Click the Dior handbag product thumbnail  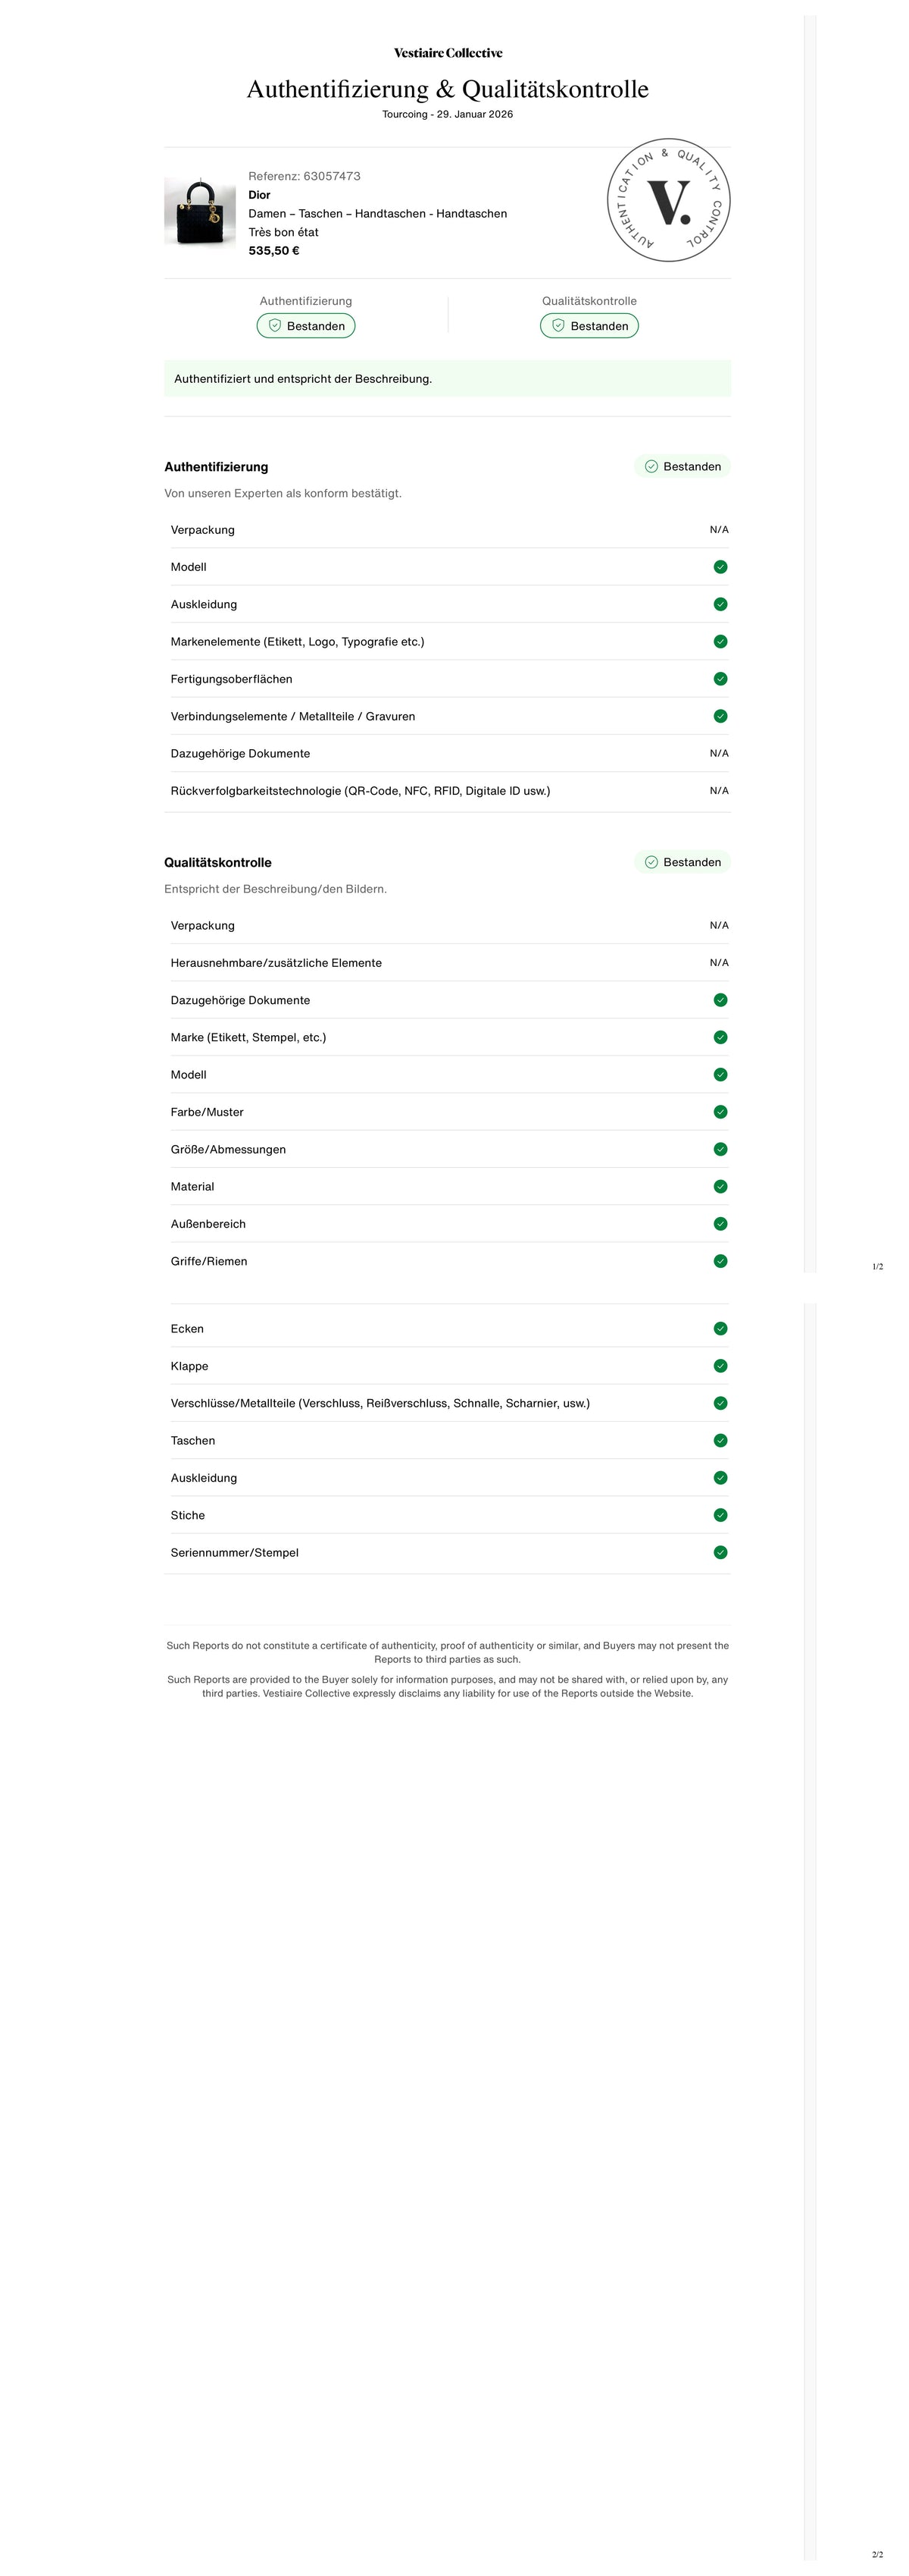click(200, 212)
